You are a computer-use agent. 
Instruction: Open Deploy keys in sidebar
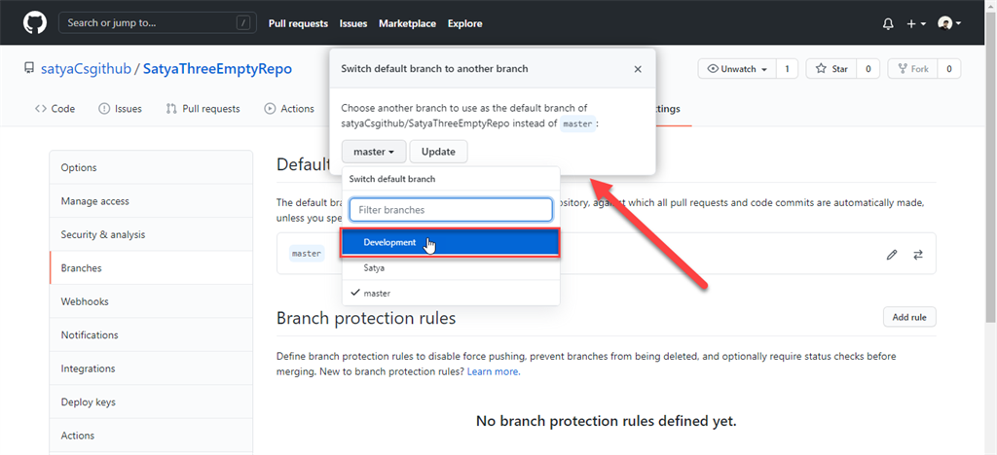151,402
